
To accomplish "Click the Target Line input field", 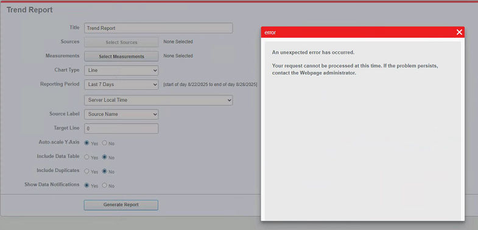I will click(121, 128).
